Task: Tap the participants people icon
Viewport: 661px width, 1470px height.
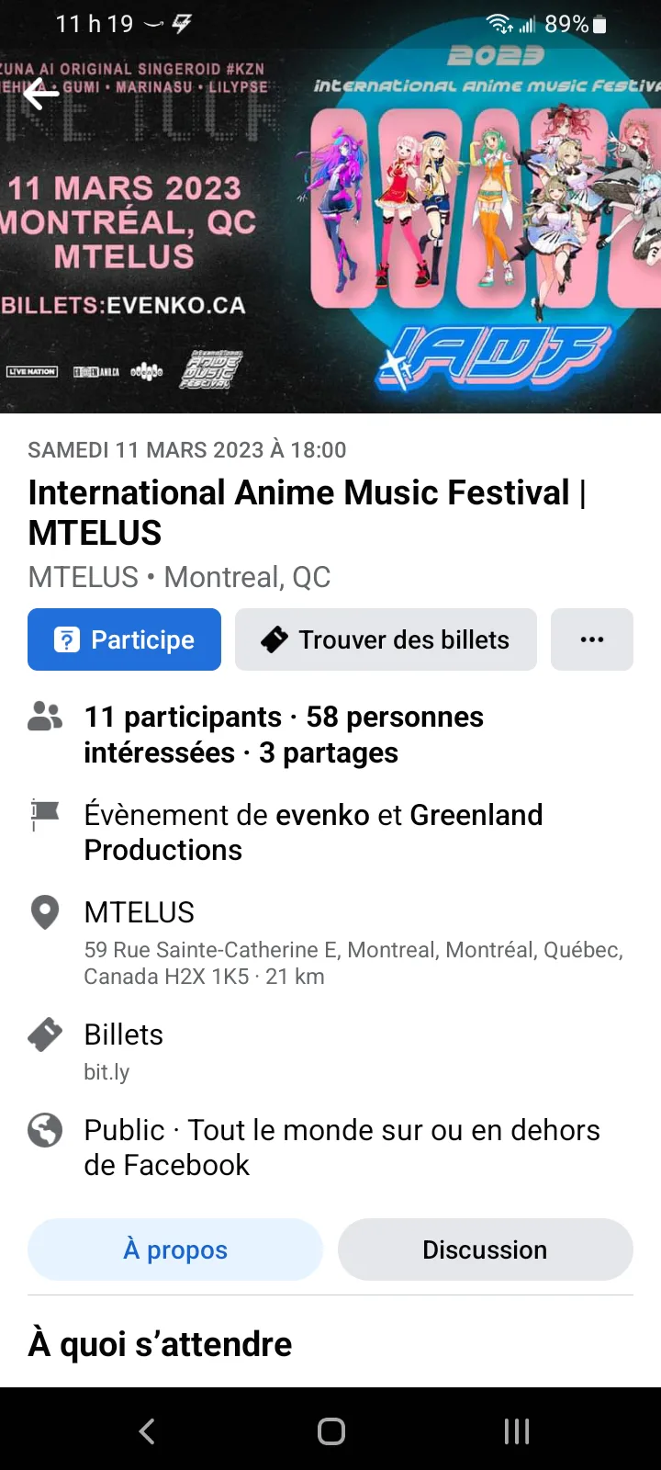Action: pos(45,717)
